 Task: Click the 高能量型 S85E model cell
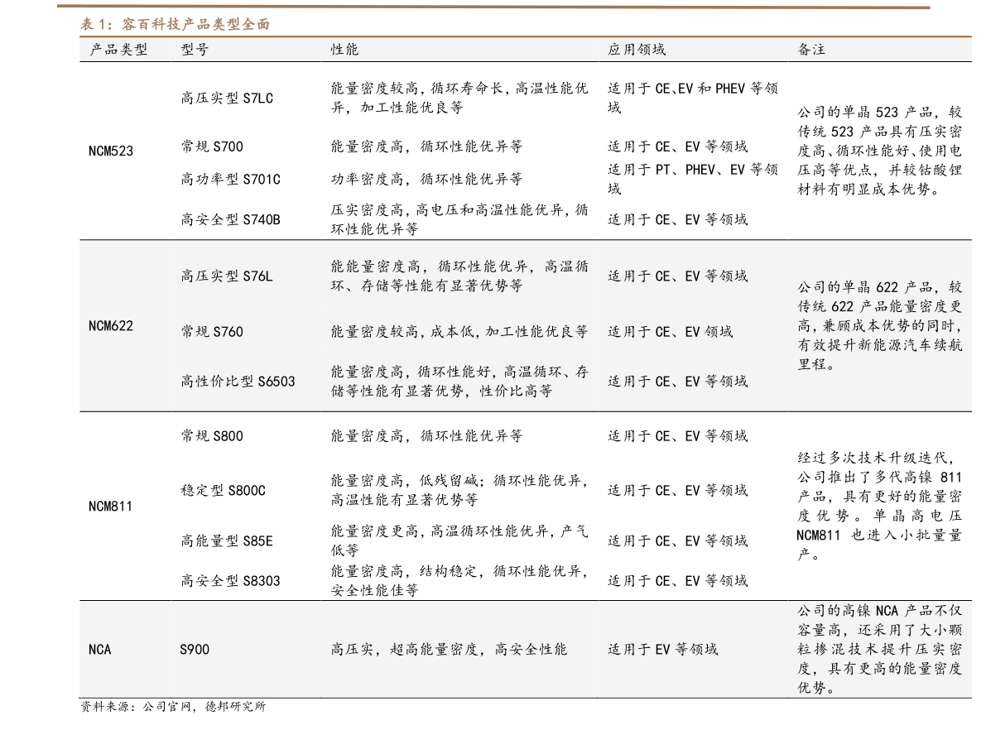[x=227, y=541]
